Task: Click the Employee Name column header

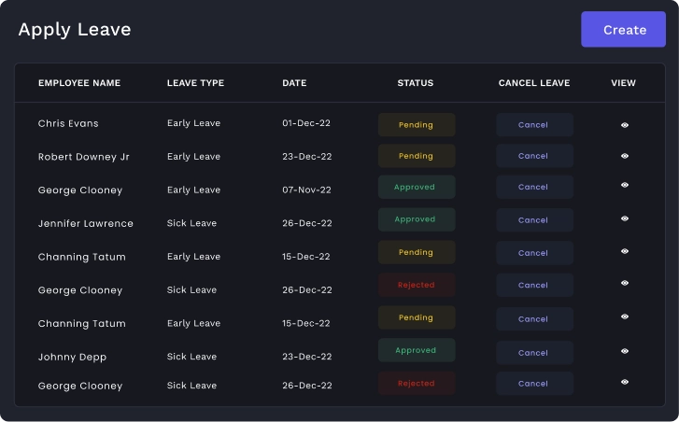Action: tap(79, 83)
